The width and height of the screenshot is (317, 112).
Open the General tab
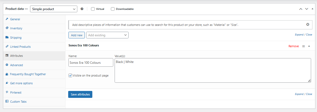pyautogui.click(x=34, y=19)
